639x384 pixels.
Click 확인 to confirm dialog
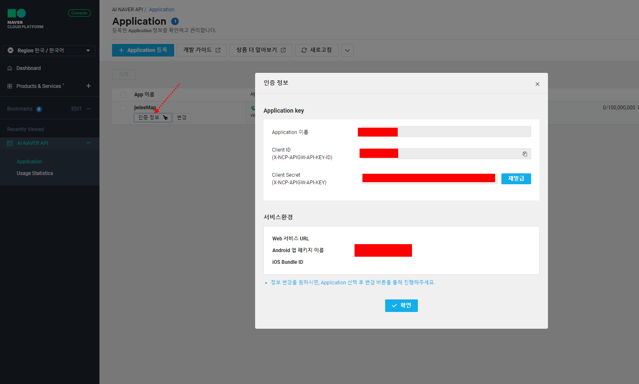click(402, 306)
